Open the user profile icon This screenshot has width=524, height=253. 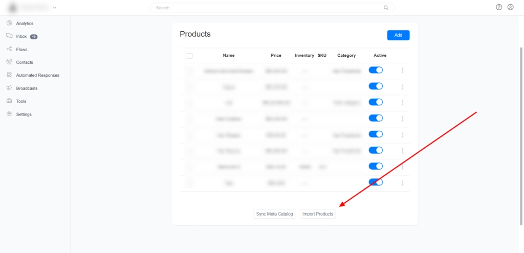510,8
